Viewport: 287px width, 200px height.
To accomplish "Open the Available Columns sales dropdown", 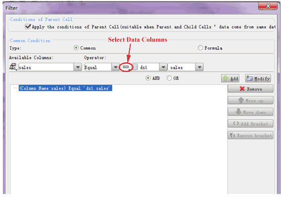I will pos(78,67).
